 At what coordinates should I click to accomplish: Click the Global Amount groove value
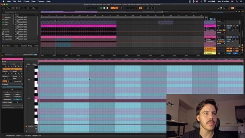(36, 55)
